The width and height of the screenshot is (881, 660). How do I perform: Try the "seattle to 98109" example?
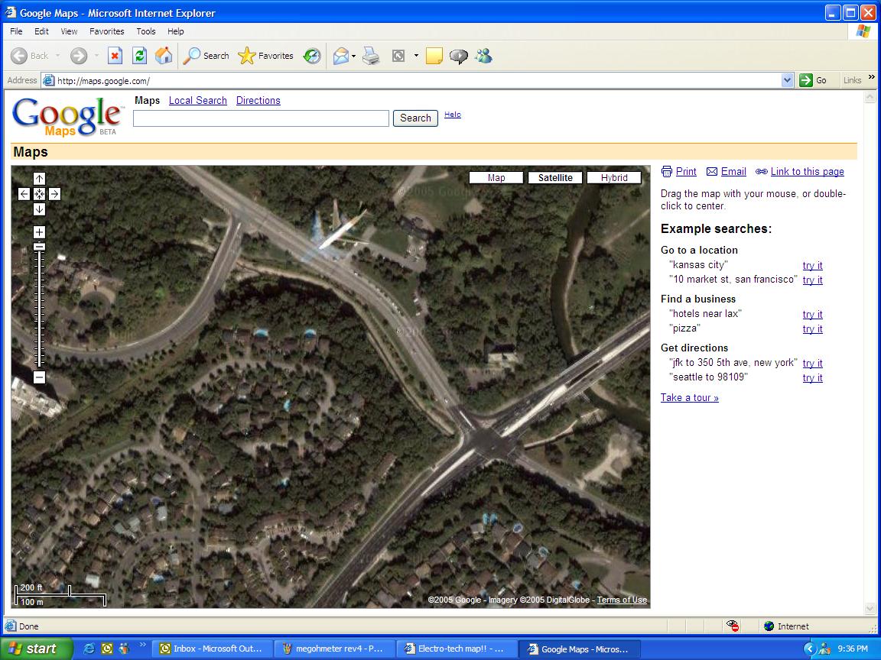pos(812,377)
